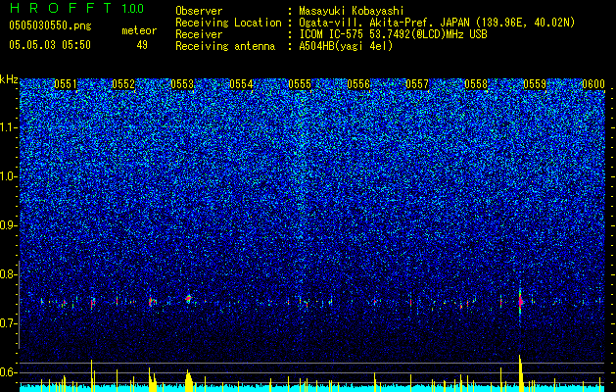
Task: Click time marker 0559
Action: pos(535,84)
